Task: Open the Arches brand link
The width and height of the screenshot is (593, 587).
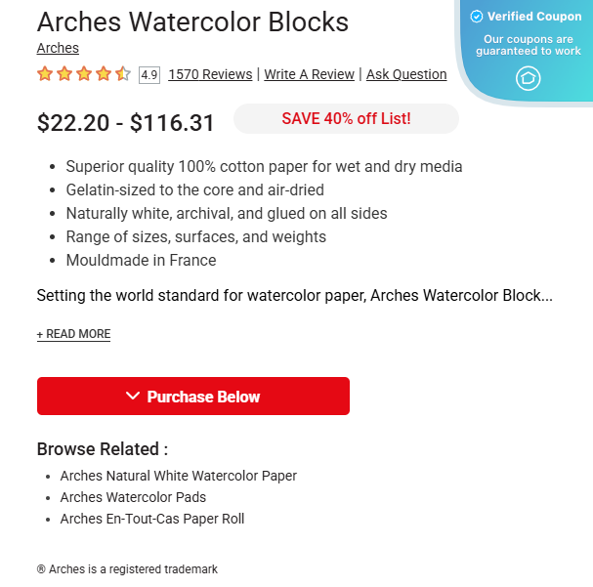Action: (x=58, y=48)
